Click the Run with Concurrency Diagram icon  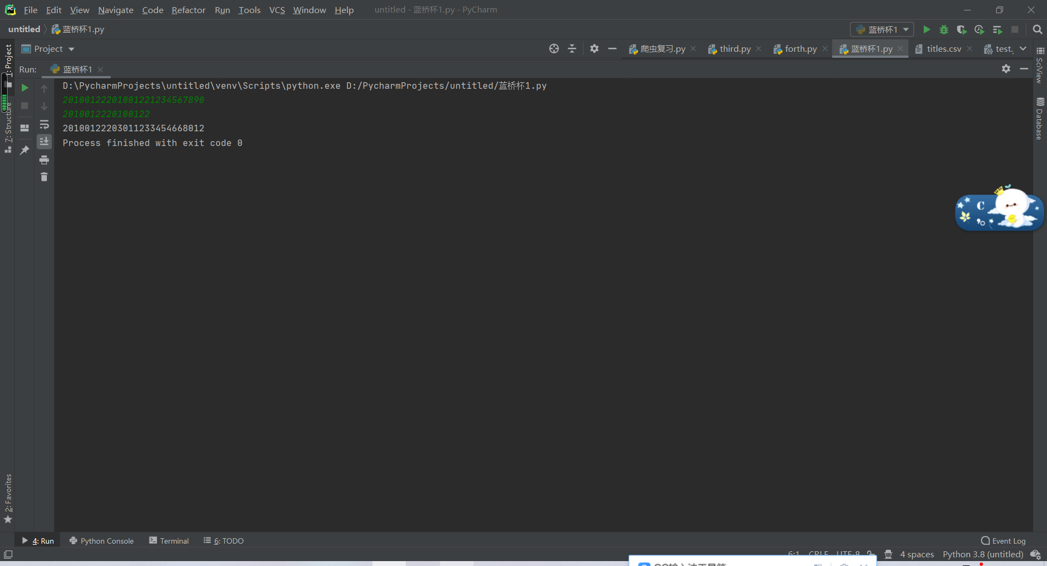pyautogui.click(x=998, y=30)
